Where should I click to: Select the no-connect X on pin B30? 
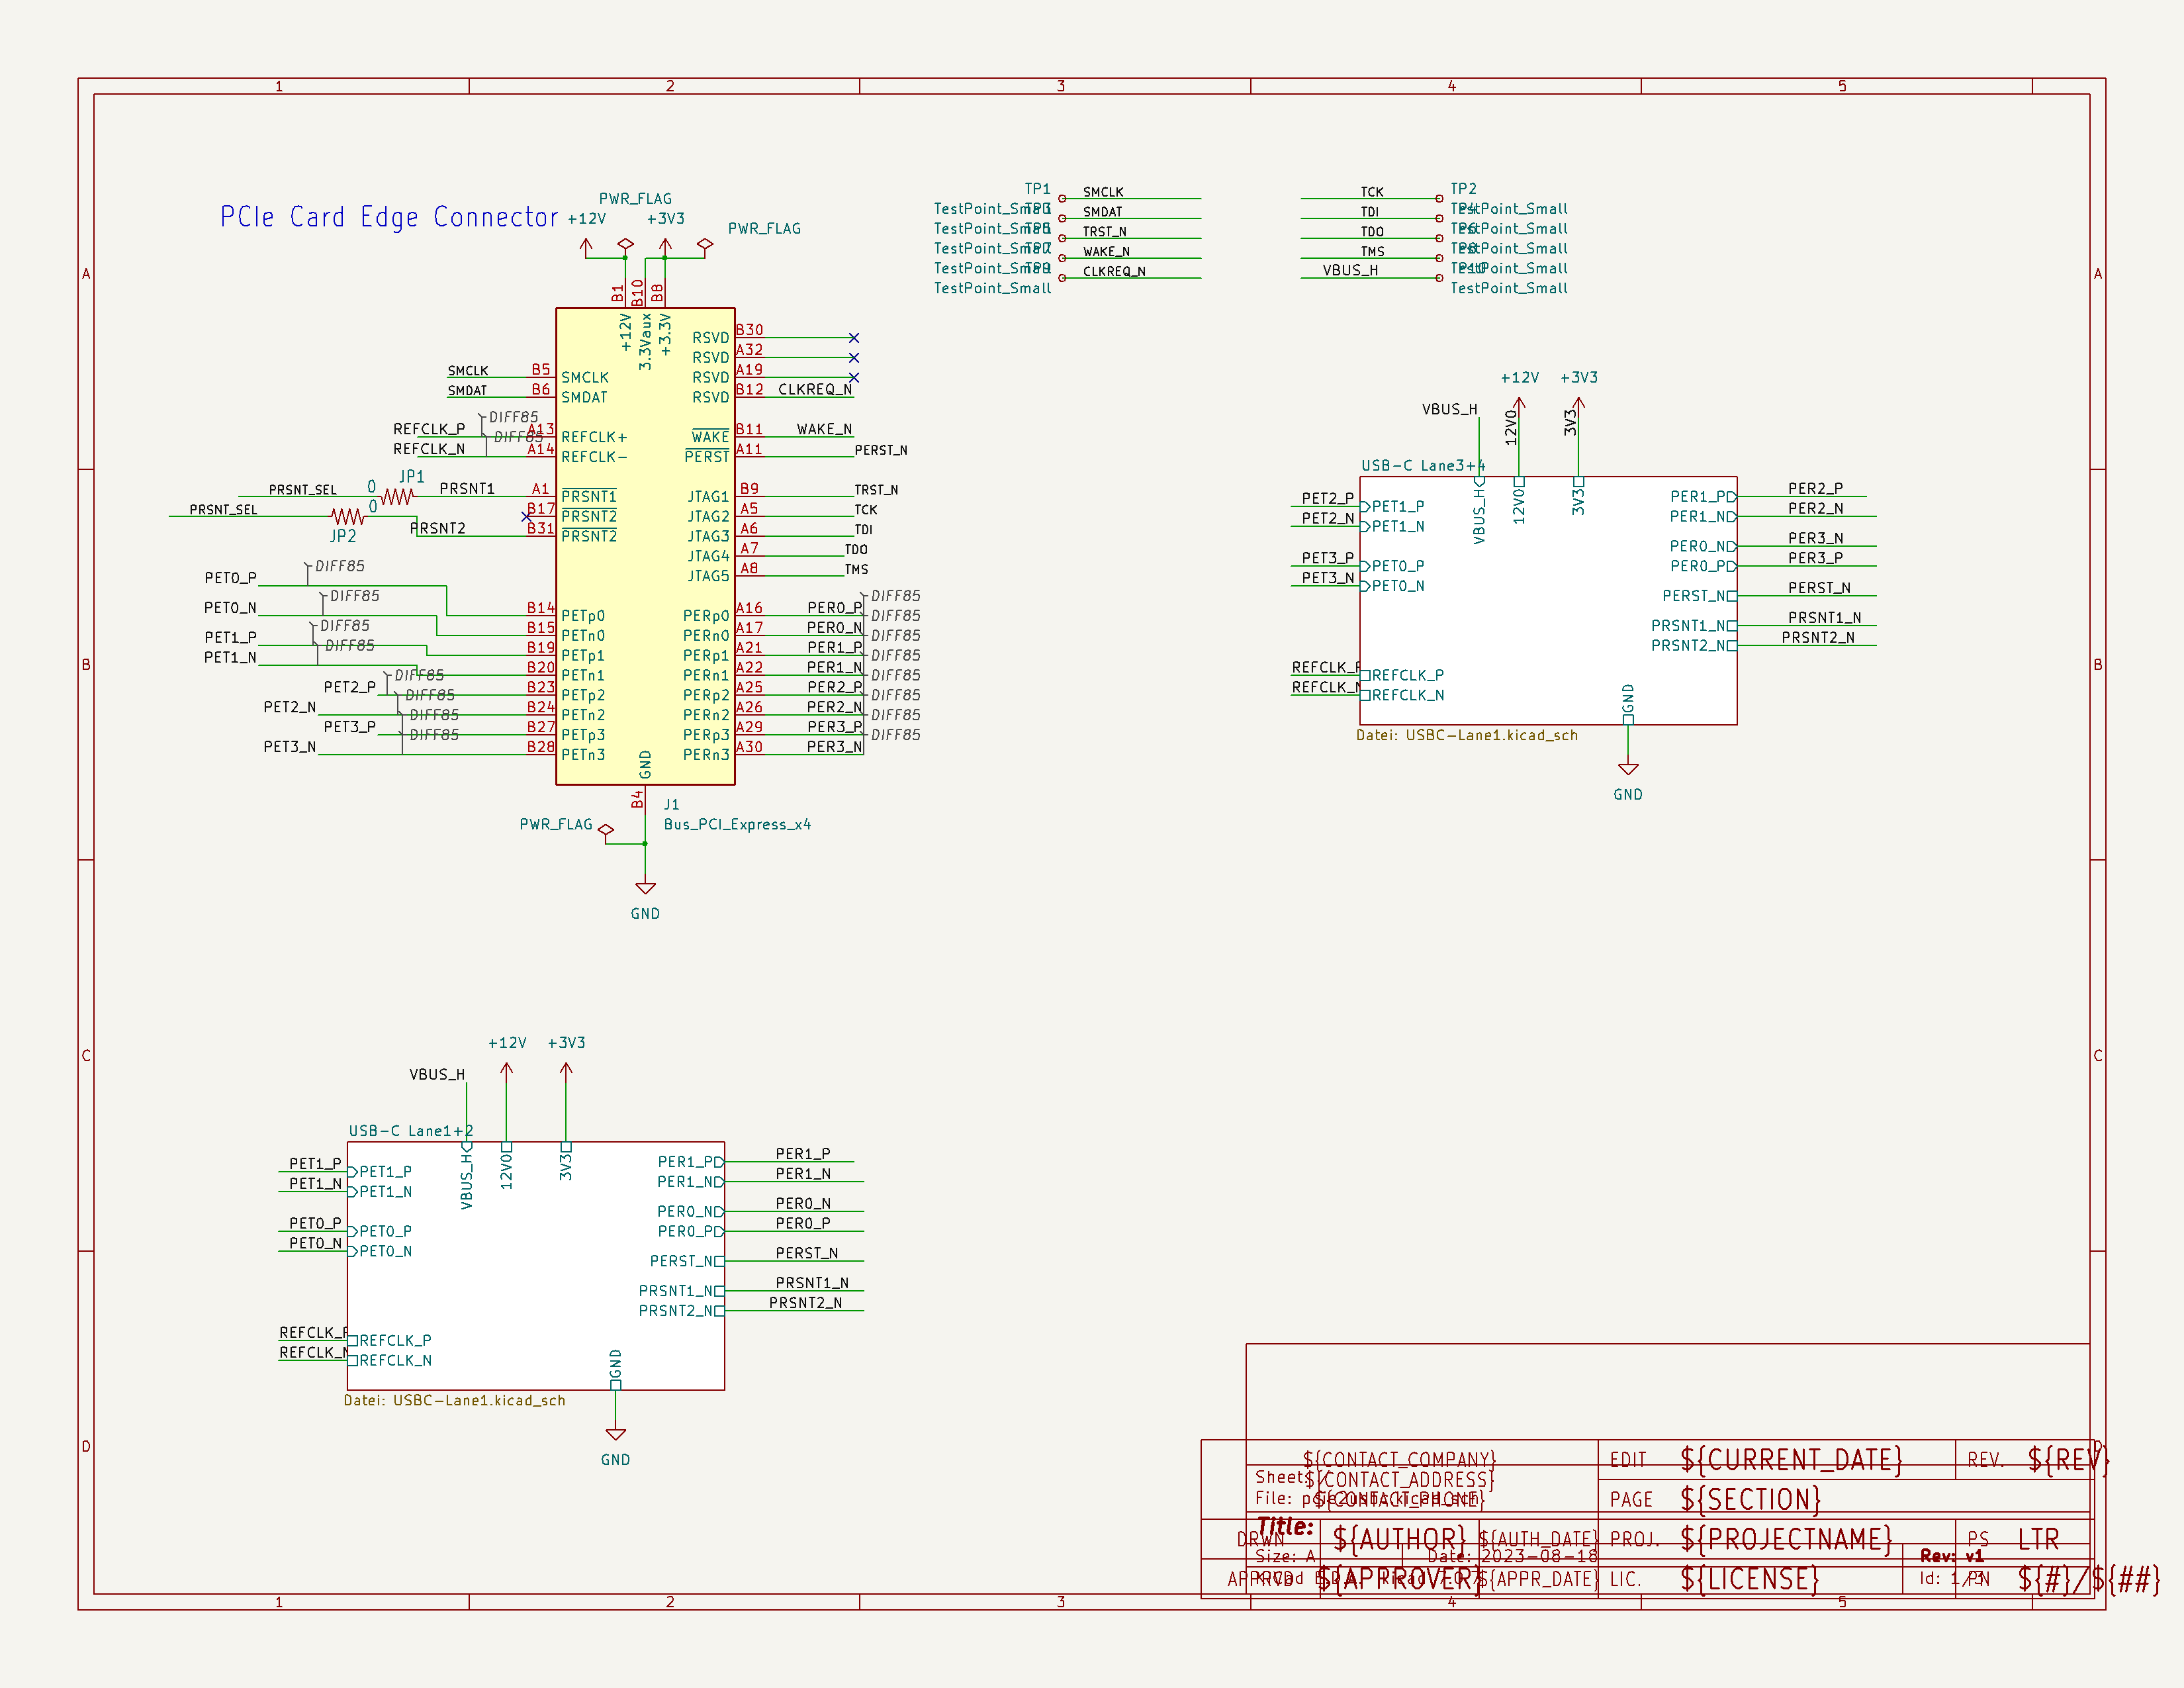pos(853,338)
